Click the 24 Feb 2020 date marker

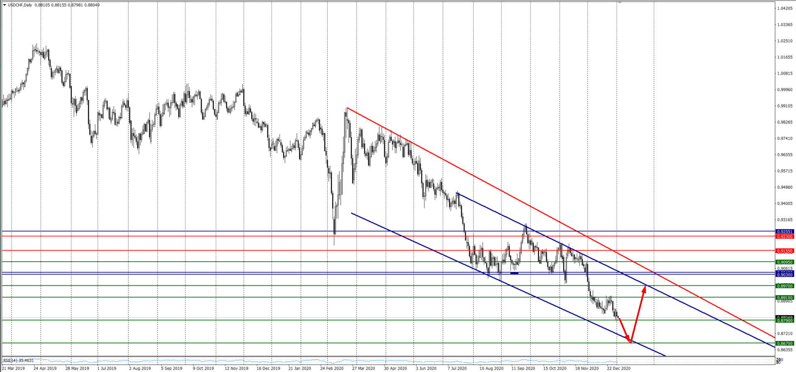coord(332,368)
